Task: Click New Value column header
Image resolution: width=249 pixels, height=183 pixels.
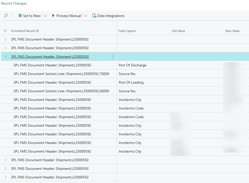Action: (x=232, y=31)
